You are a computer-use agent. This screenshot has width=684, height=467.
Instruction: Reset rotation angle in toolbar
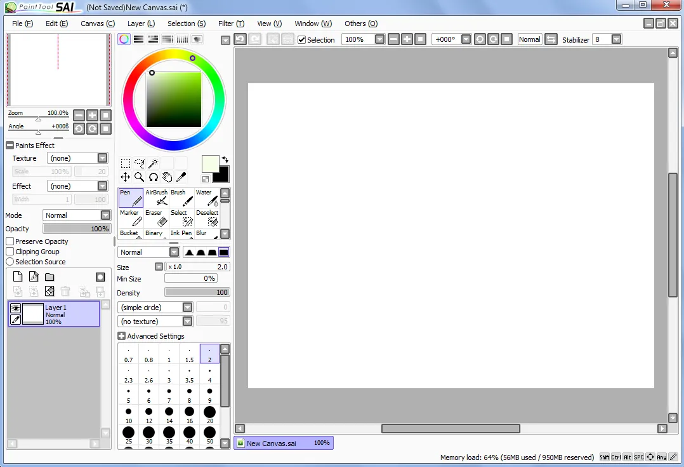click(x=506, y=39)
